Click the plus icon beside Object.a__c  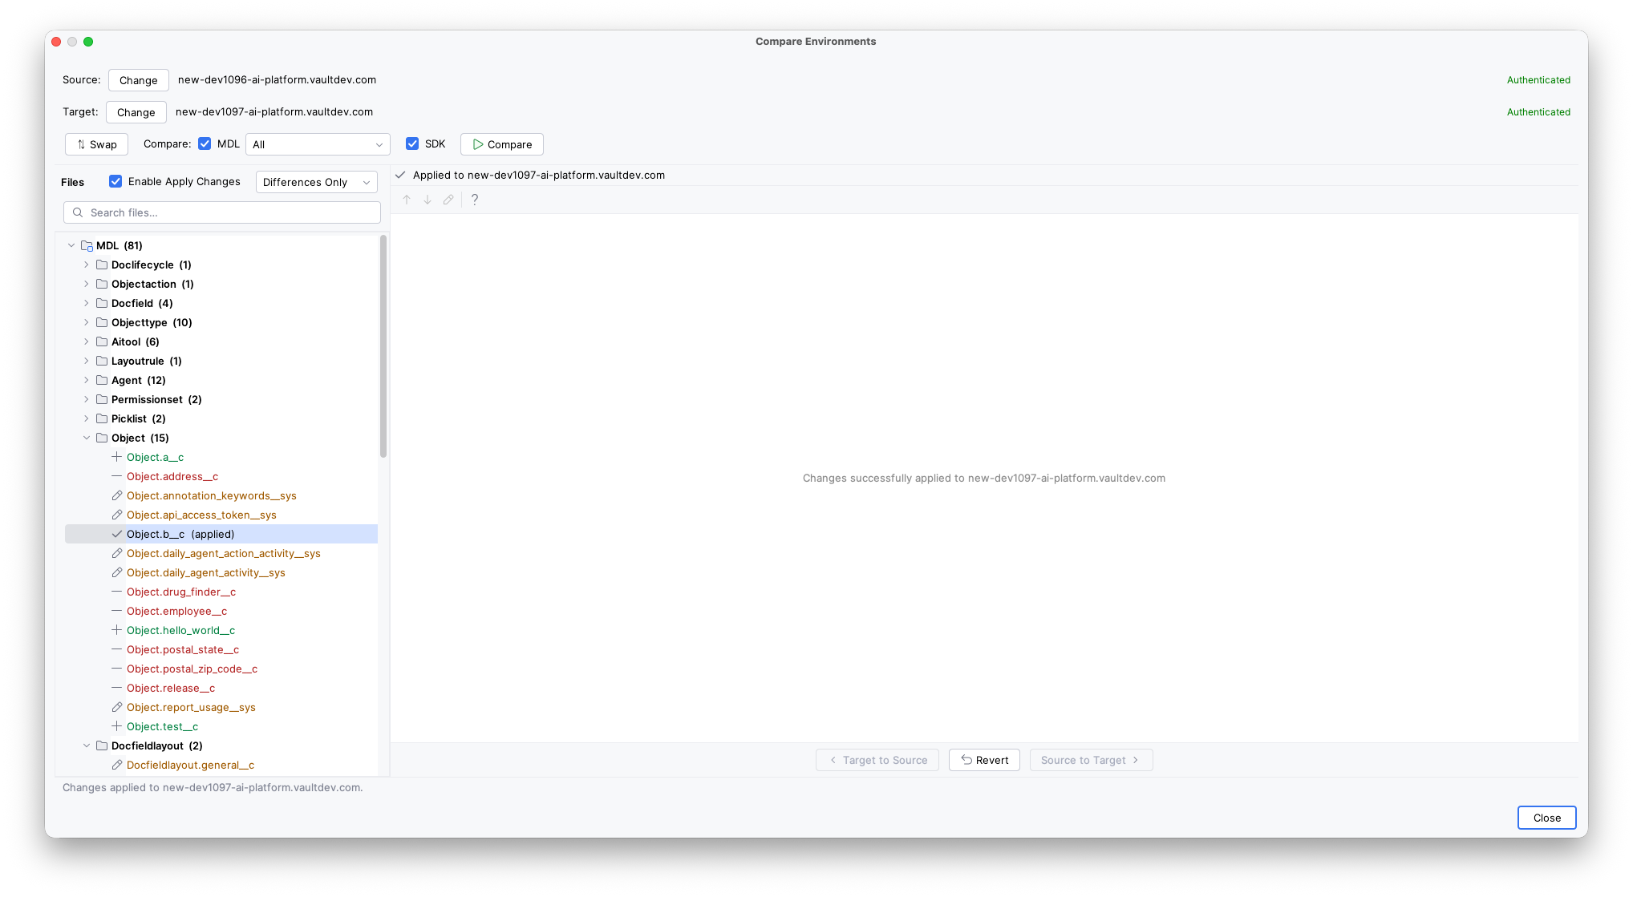click(x=117, y=457)
